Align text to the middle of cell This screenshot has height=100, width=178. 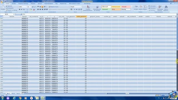[x=40, y=7]
